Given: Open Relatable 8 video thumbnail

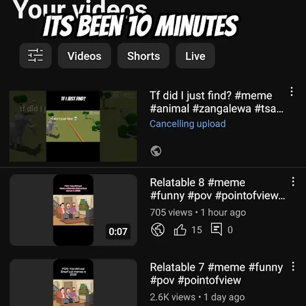Looking at the screenshot, I should [73, 210].
